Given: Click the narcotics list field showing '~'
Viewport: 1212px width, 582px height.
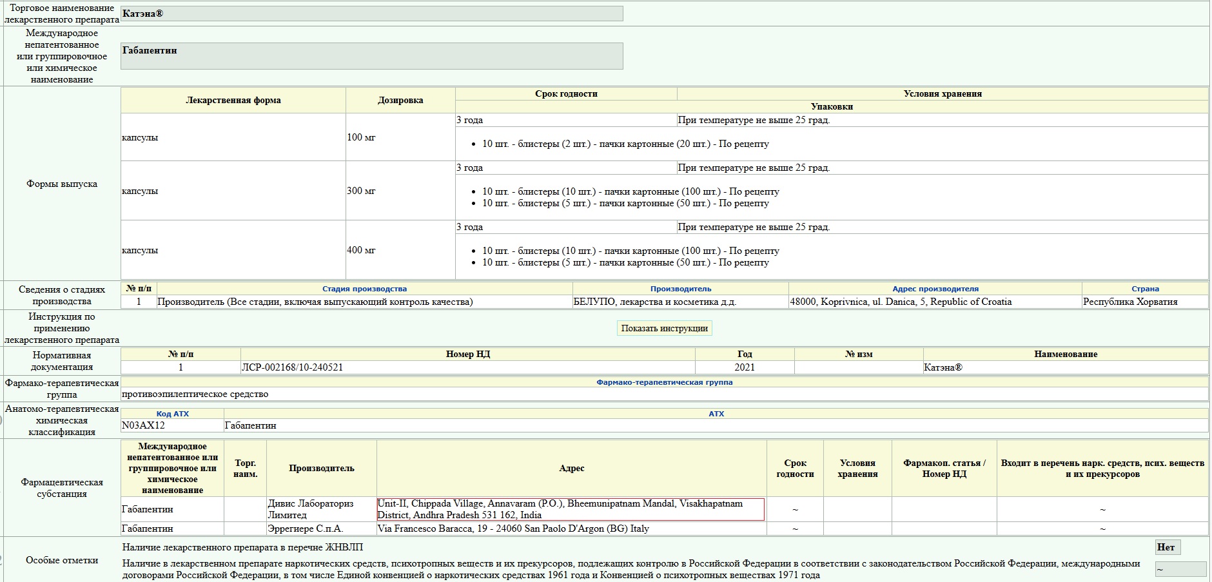Looking at the screenshot, I should pyautogui.click(x=1180, y=569).
